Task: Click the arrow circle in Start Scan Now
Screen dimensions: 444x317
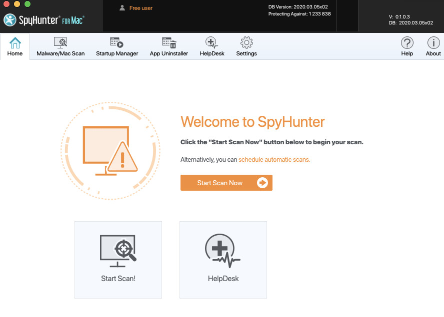Action: coord(262,183)
